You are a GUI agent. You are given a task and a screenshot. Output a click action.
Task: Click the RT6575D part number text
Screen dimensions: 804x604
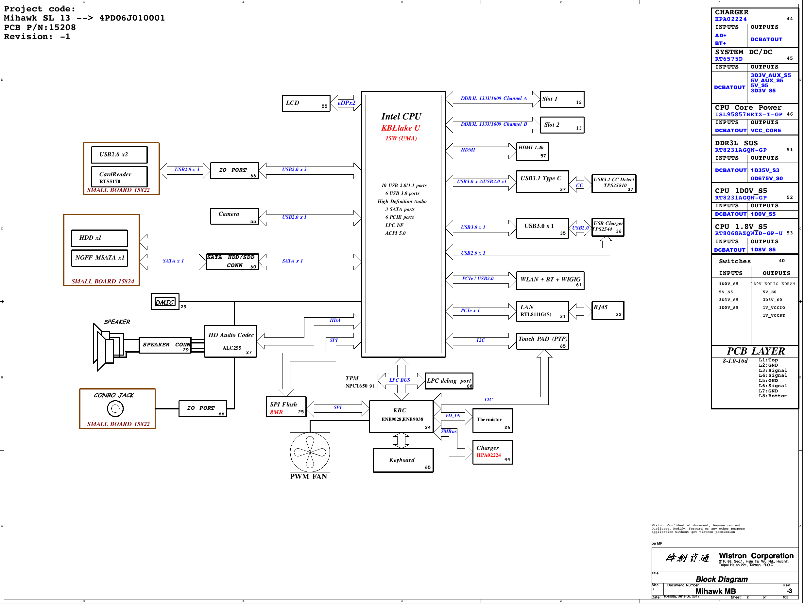tap(728, 59)
